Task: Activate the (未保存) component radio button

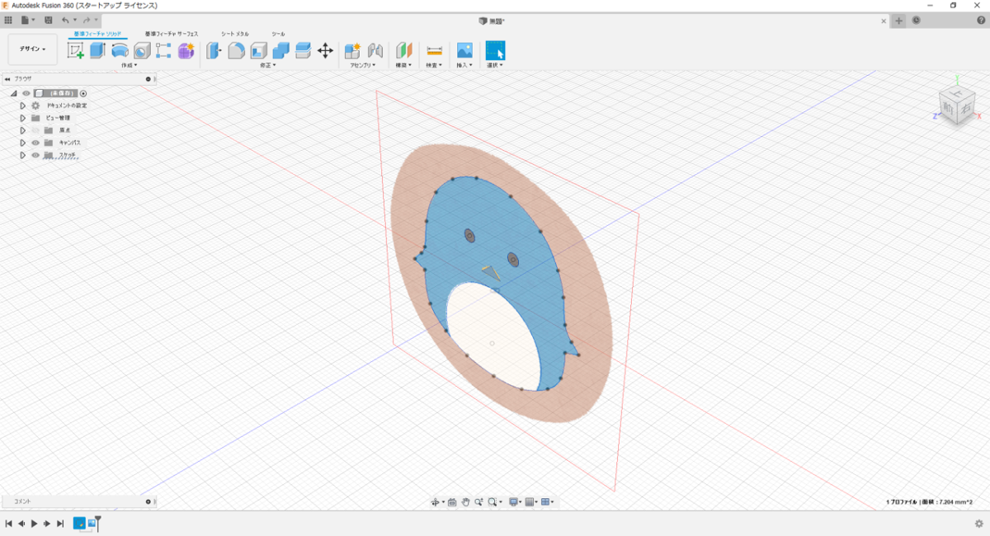Action: tap(83, 93)
